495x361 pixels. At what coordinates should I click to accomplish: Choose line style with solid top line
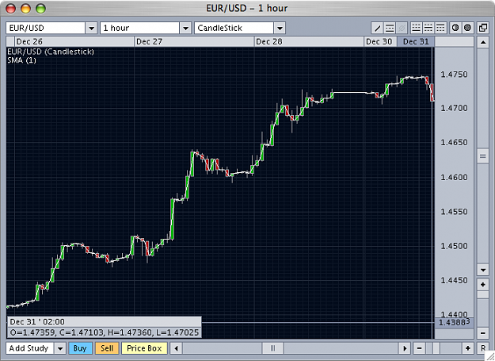tap(440, 28)
